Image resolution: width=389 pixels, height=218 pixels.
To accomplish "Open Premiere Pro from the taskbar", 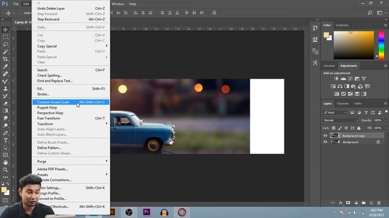I will [x=146, y=212].
